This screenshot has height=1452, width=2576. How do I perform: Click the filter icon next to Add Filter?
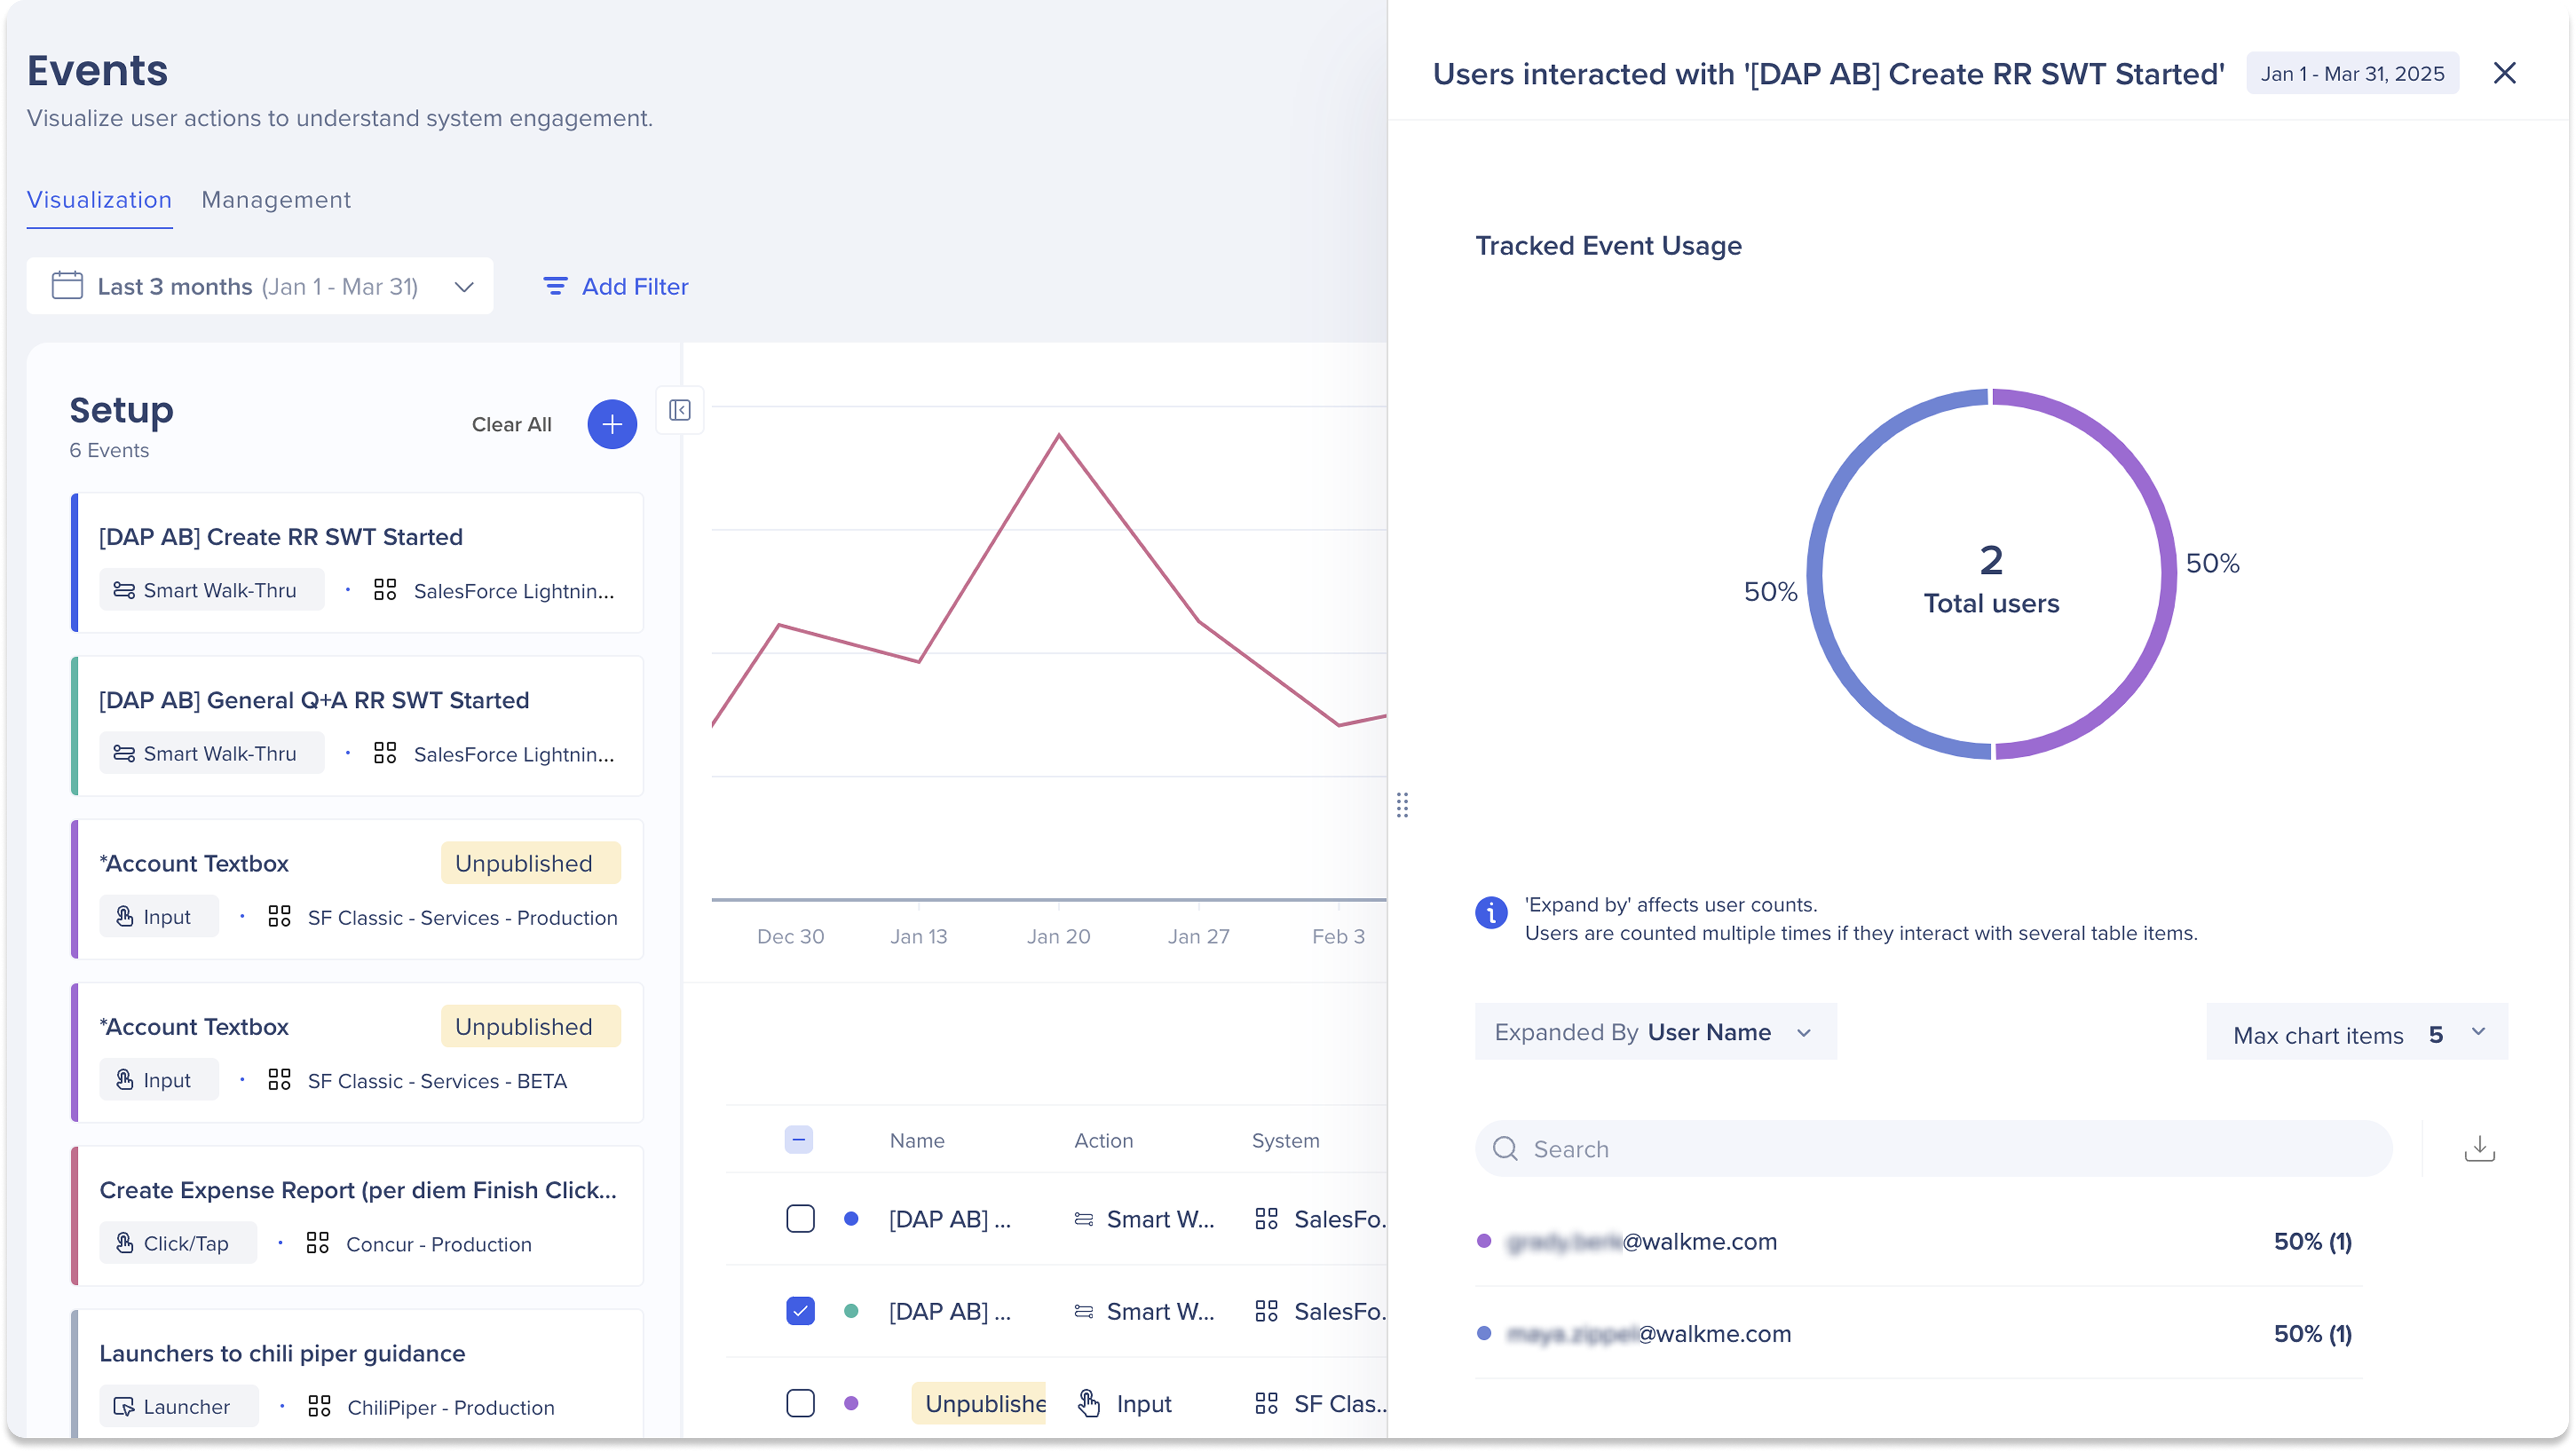click(554, 286)
